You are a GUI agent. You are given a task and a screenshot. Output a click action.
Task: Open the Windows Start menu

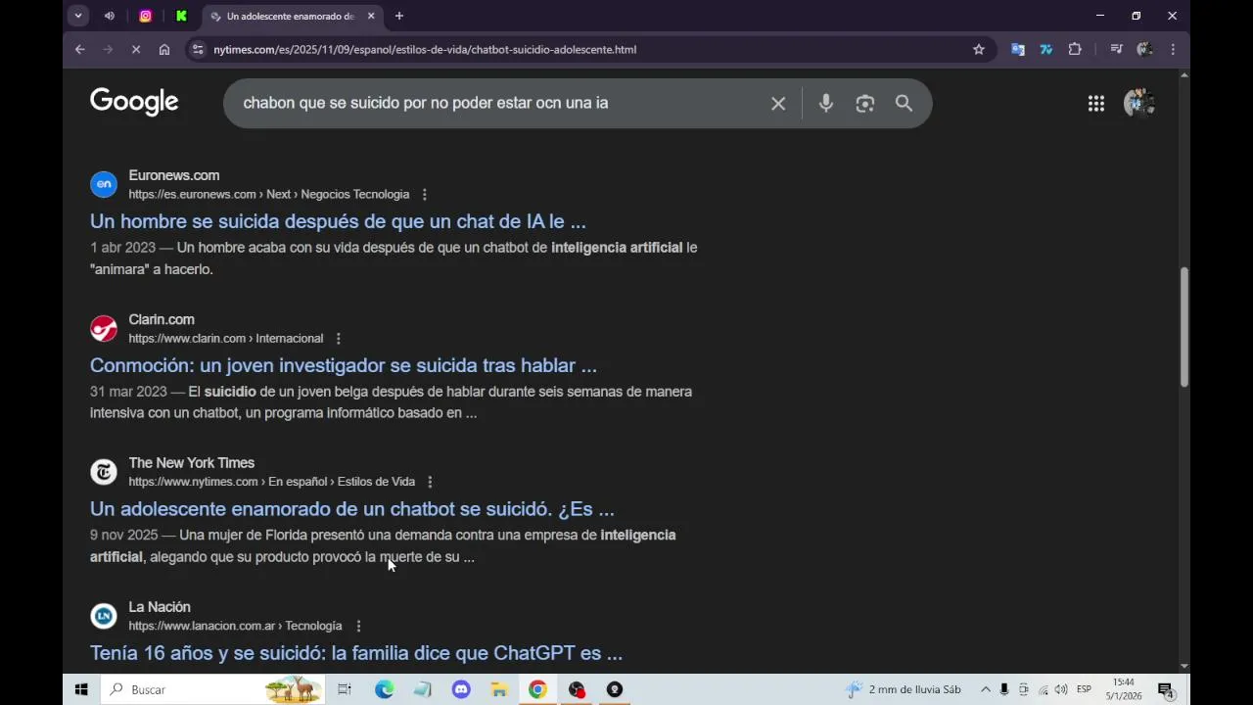(81, 689)
